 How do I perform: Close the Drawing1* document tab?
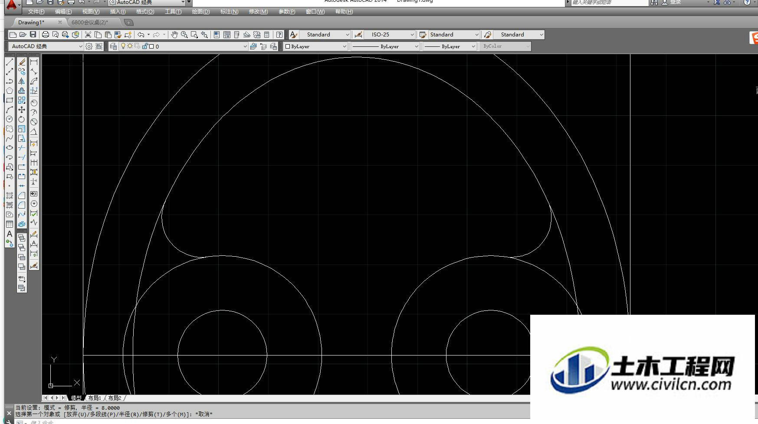(x=60, y=22)
